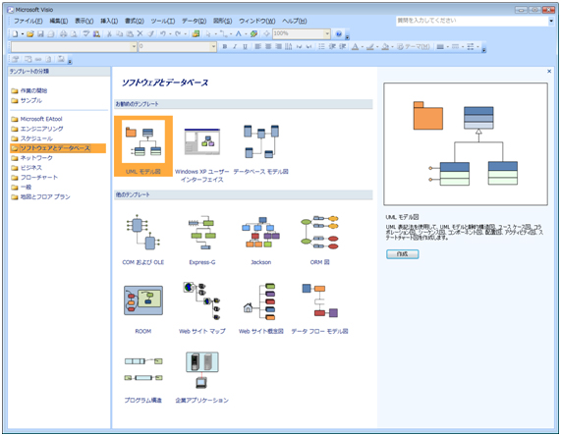Select the Windows XP user interface template

(202, 154)
